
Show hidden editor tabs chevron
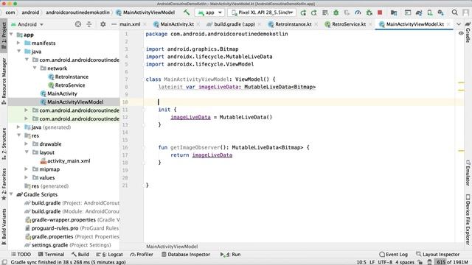[459, 24]
